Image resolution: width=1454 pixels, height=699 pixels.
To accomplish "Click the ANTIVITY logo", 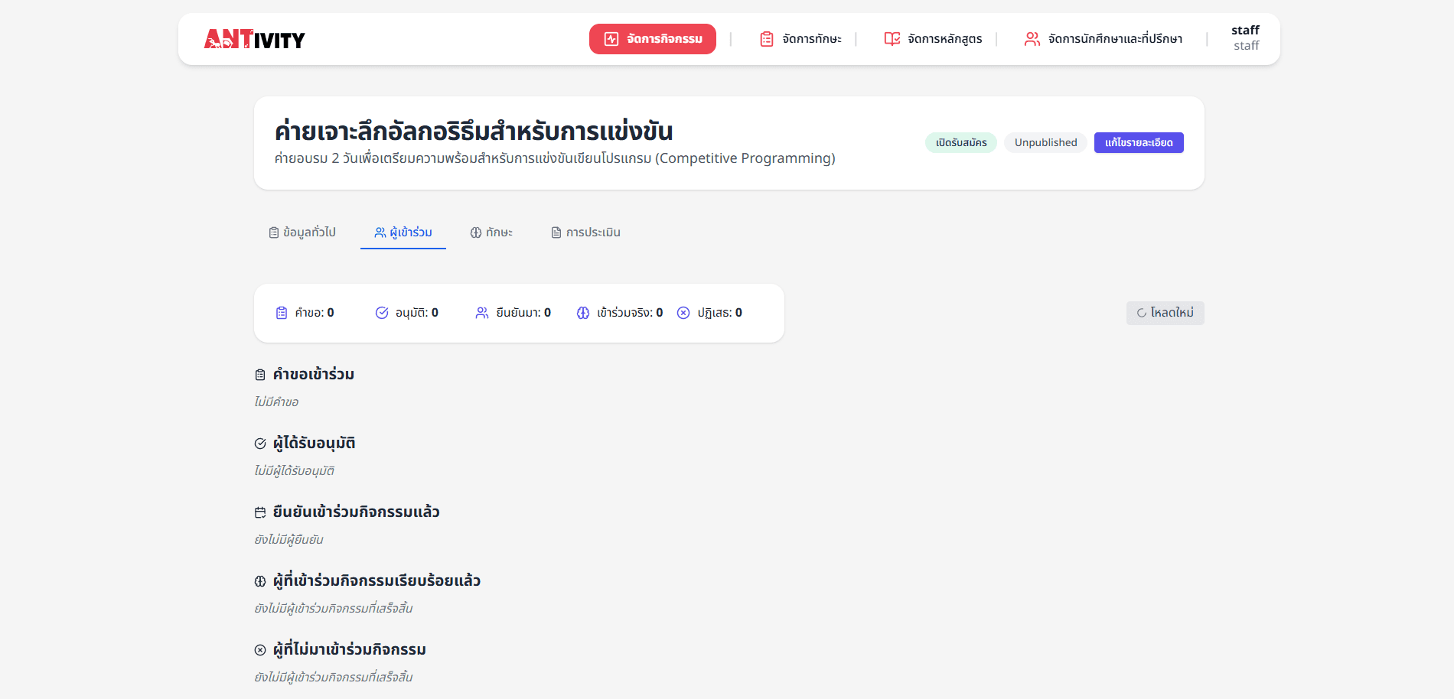I will [254, 39].
